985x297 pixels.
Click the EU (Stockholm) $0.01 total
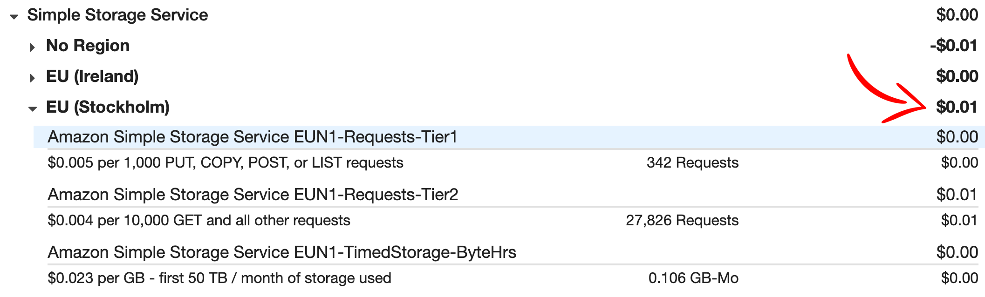[957, 107]
